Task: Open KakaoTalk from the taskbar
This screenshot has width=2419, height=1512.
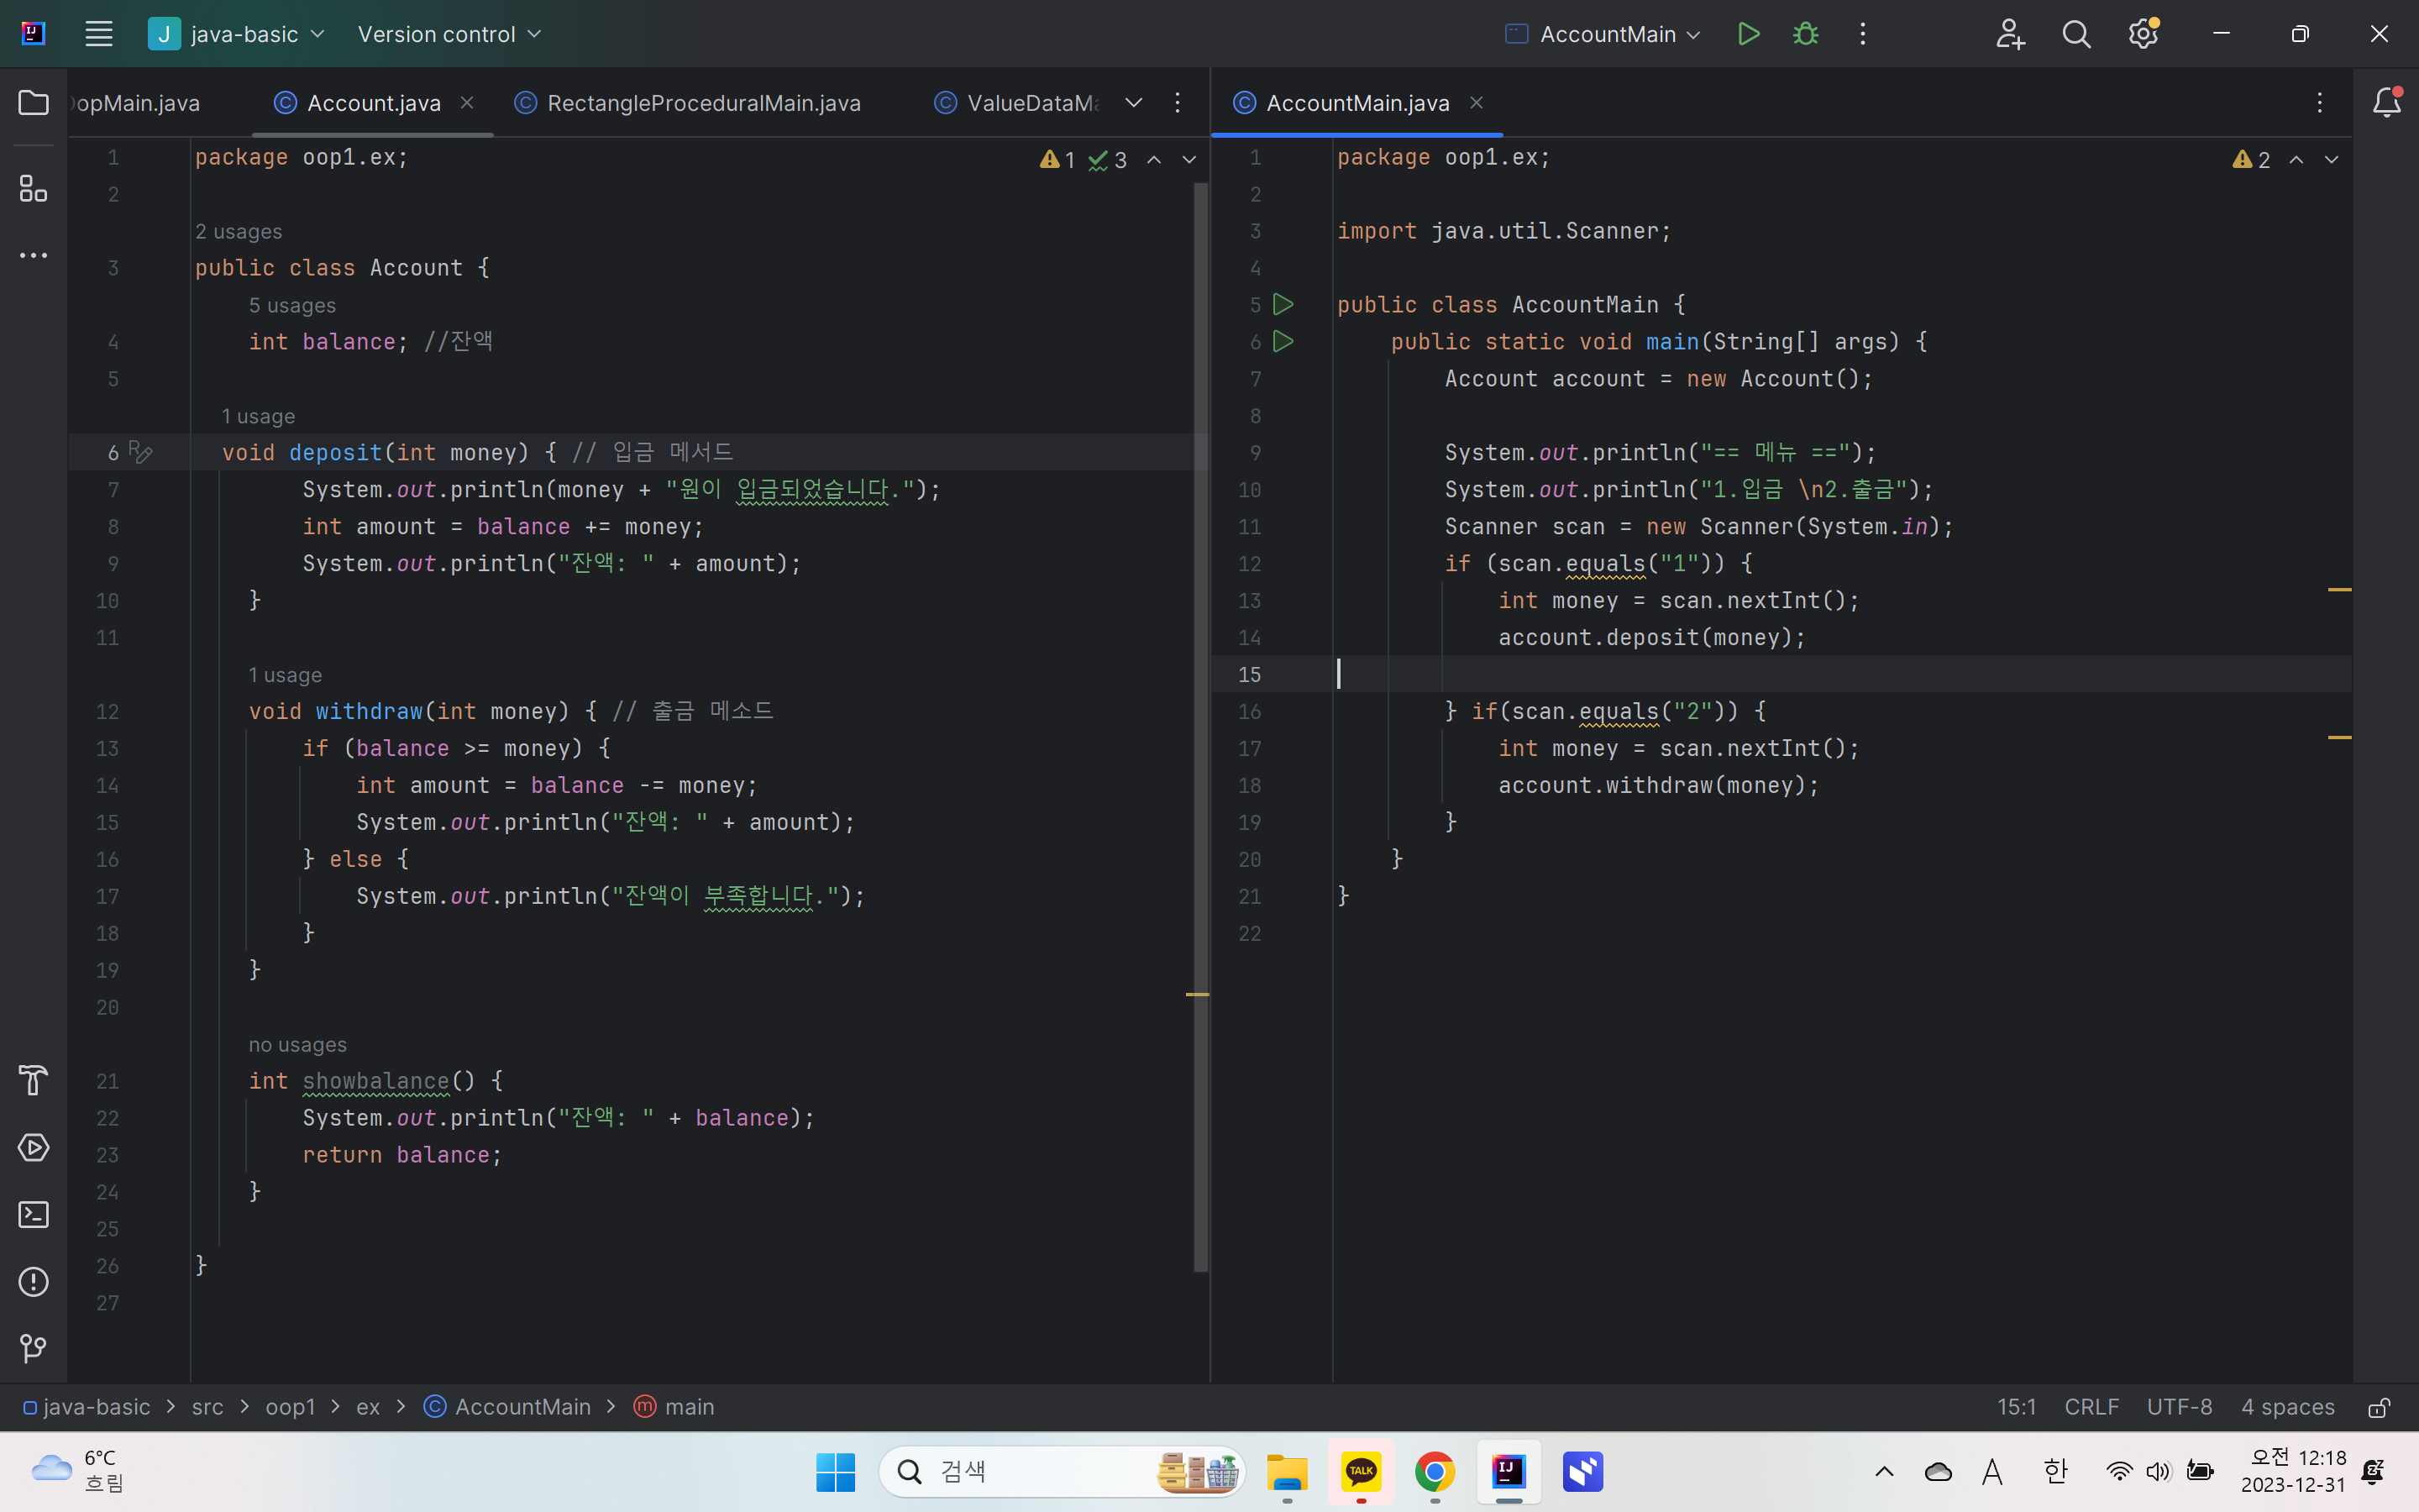Action: (1362, 1472)
